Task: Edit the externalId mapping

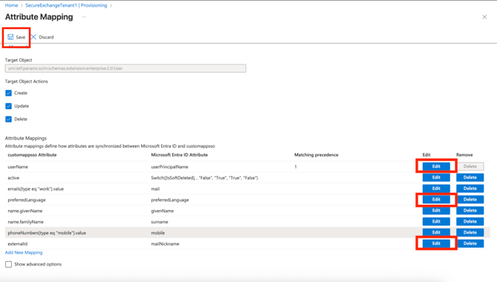Action: [x=436, y=243]
